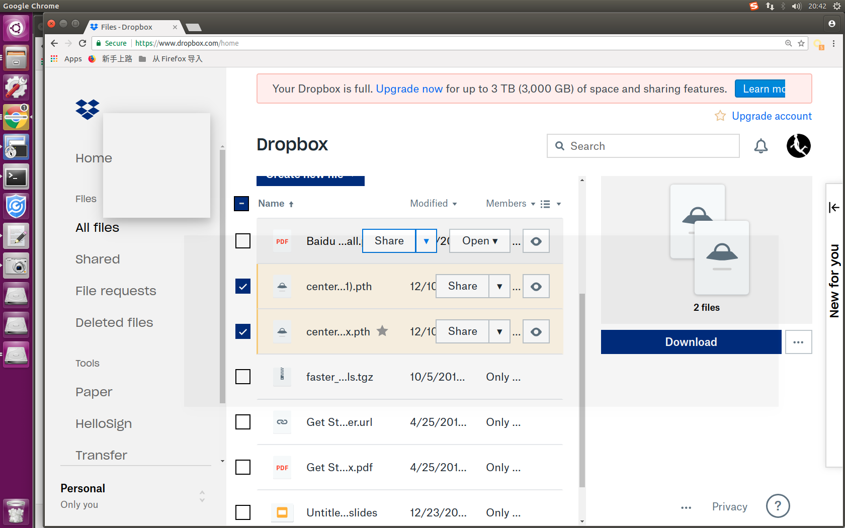Open the list view settings icon
845x528 pixels.
(x=545, y=204)
